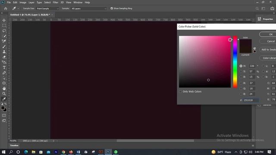Click the H hue value field

[252, 66]
